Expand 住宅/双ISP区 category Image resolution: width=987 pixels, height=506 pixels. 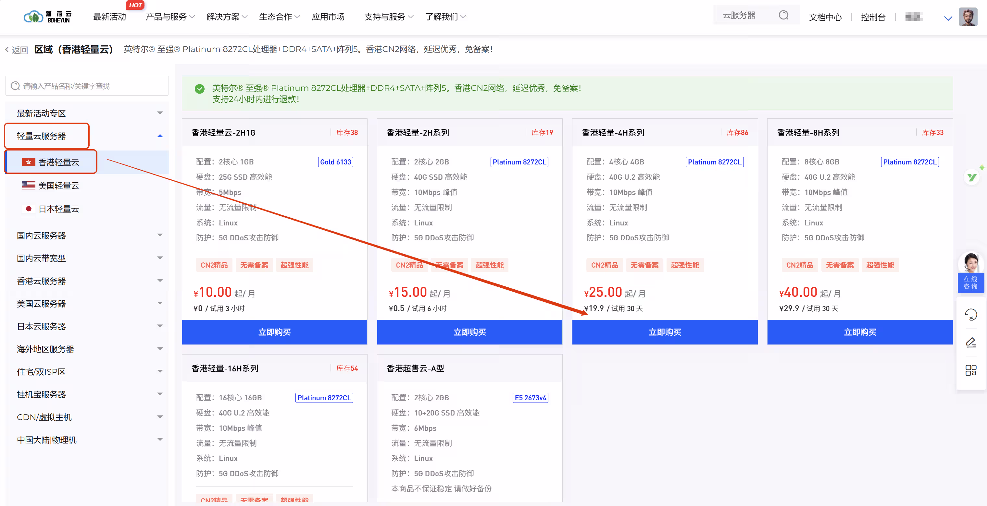point(87,372)
